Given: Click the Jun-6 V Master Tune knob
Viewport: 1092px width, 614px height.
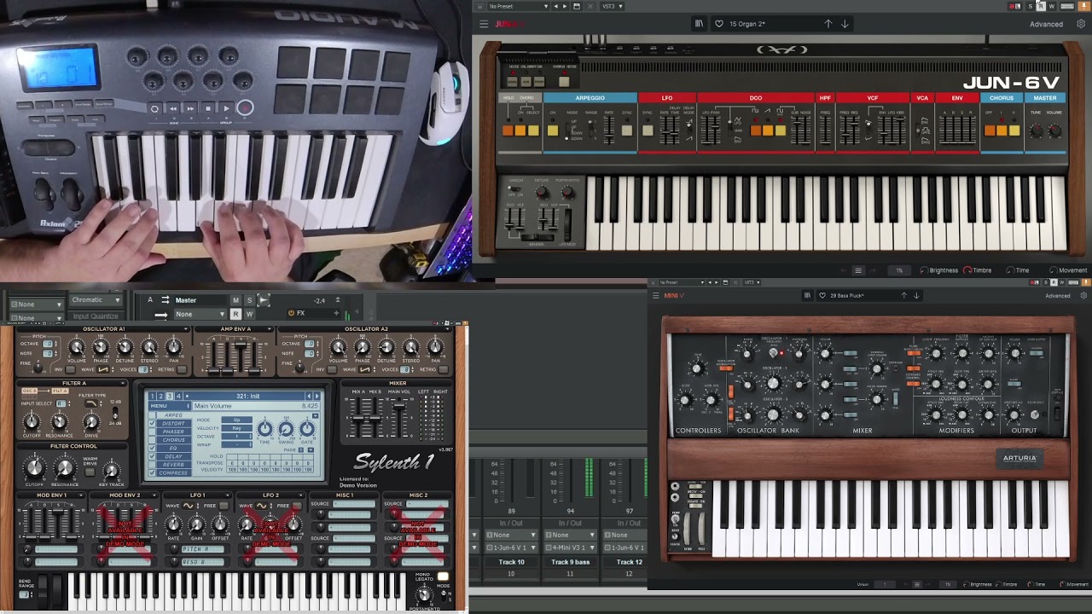Looking at the screenshot, I should pyautogui.click(x=1037, y=130).
